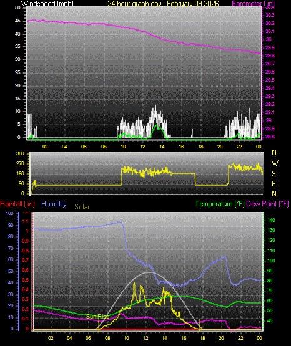The height and width of the screenshot is (346, 291).
Task: Click the 30 value on barometer axis
Action: coord(269,39)
